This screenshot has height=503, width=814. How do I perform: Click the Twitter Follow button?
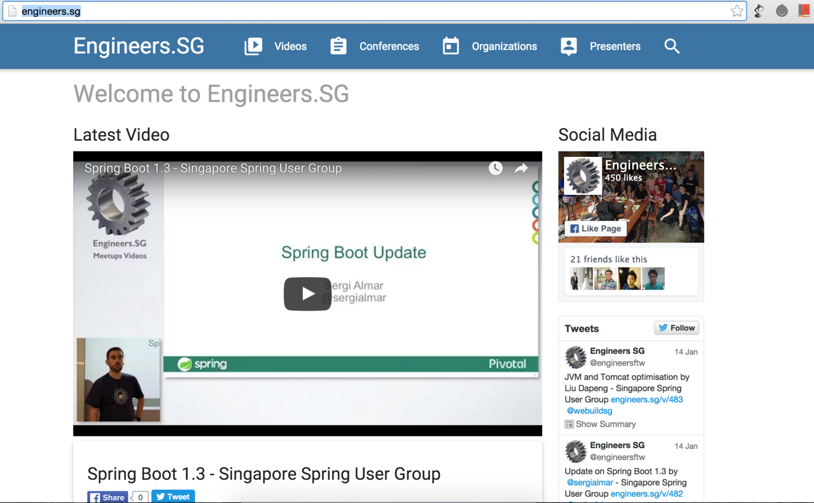(676, 328)
